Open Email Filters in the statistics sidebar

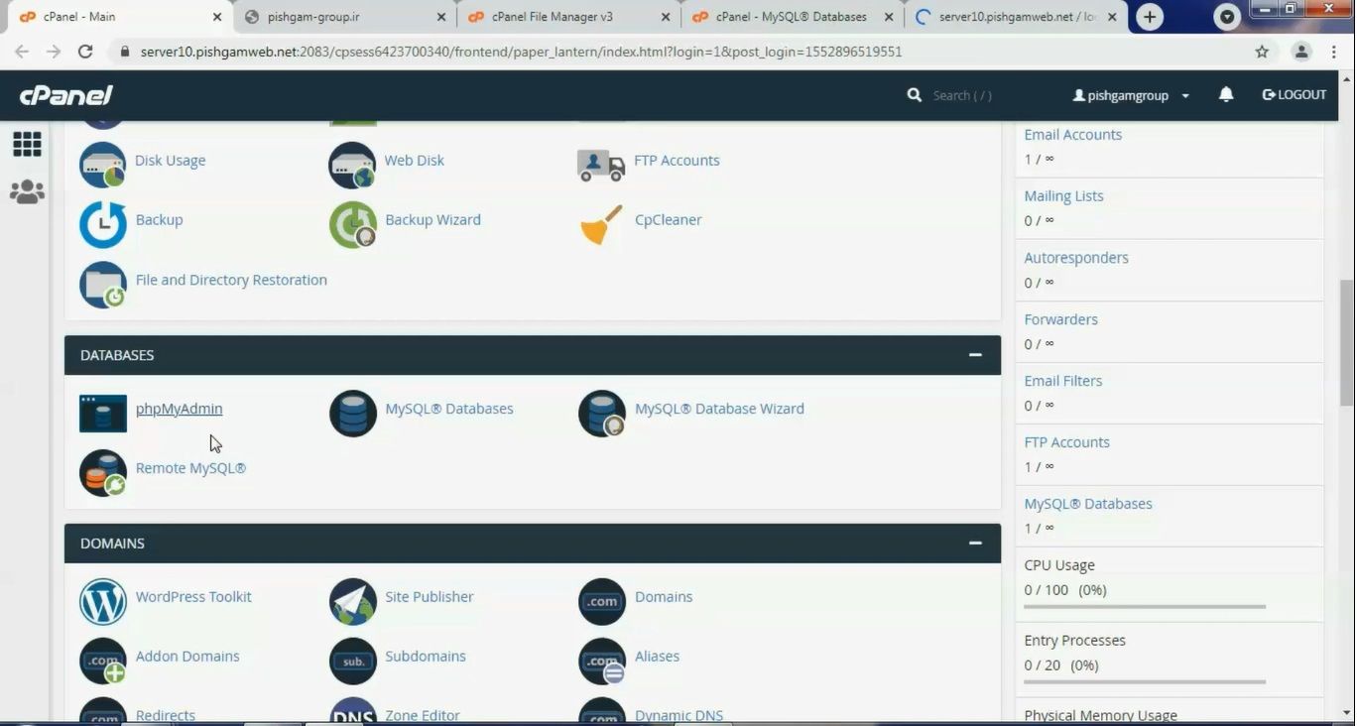click(x=1063, y=381)
